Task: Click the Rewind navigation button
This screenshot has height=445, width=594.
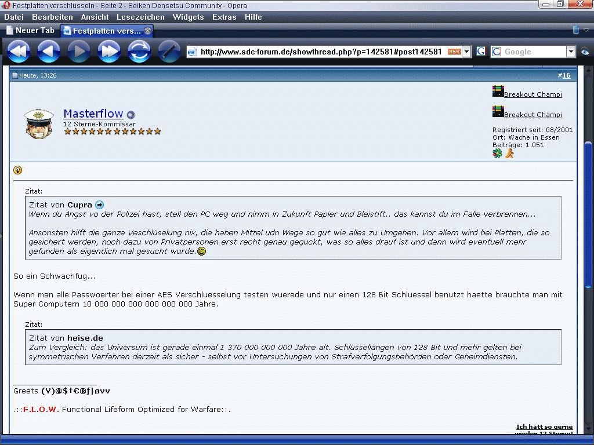Action: (x=19, y=51)
